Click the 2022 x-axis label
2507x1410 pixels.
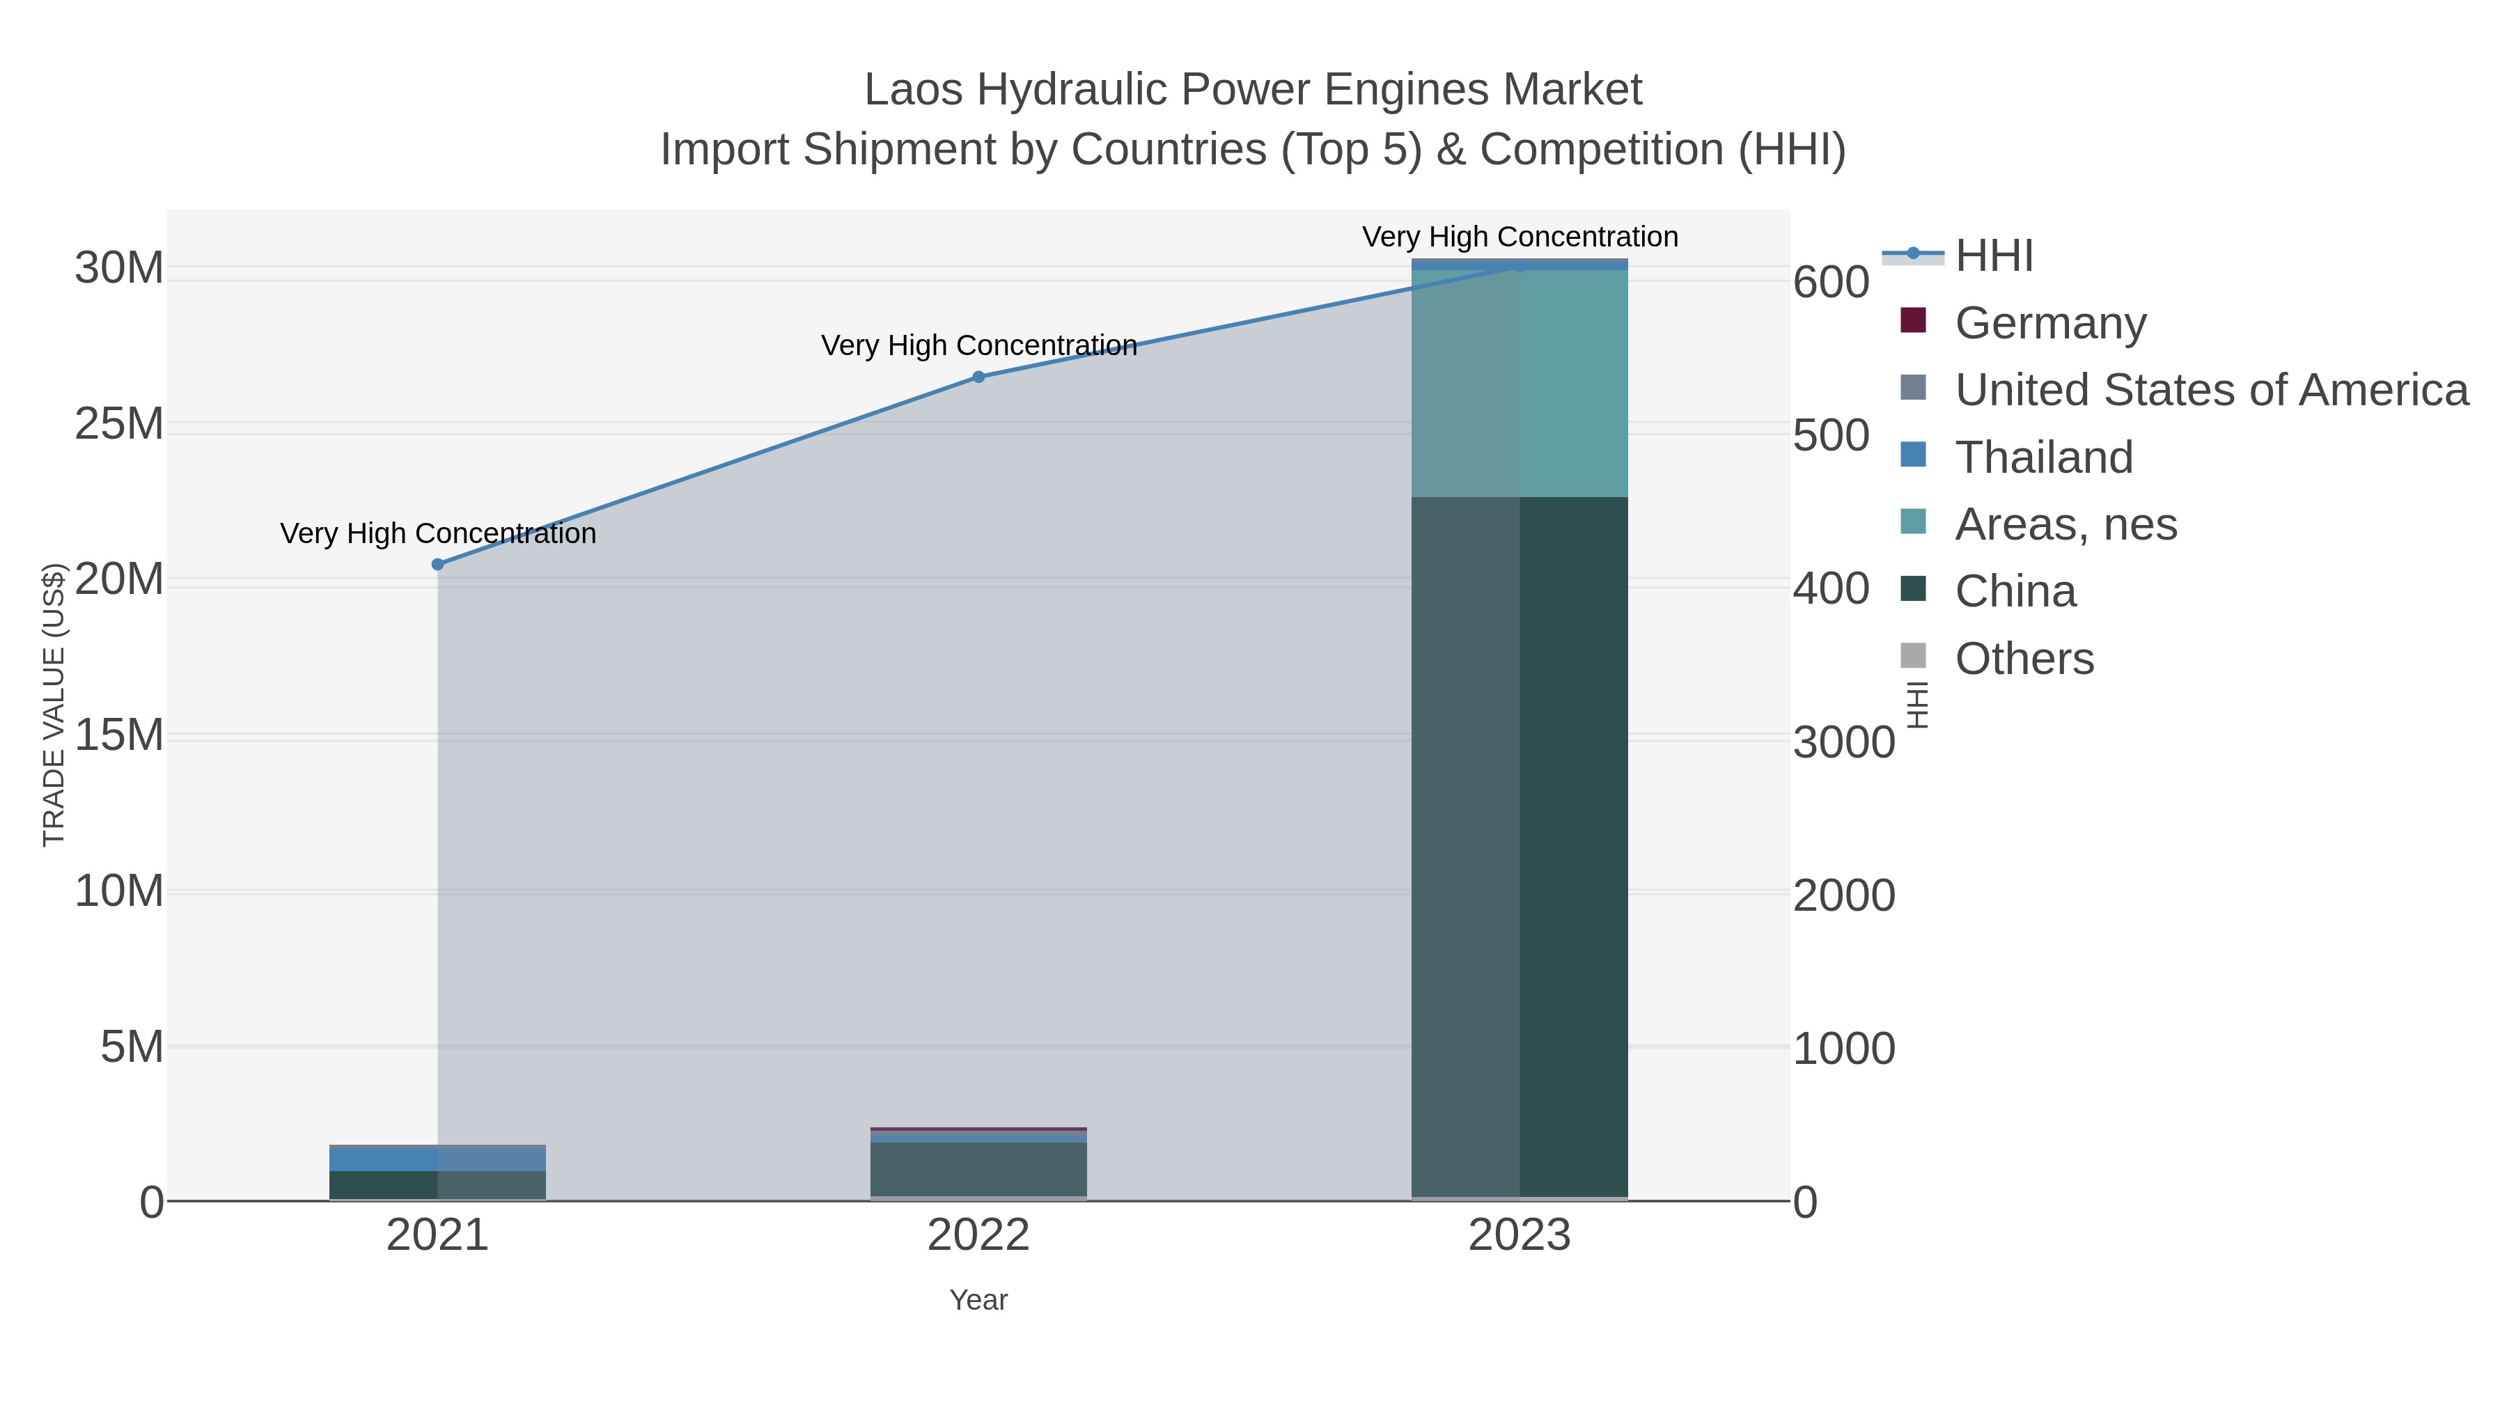click(x=979, y=1236)
